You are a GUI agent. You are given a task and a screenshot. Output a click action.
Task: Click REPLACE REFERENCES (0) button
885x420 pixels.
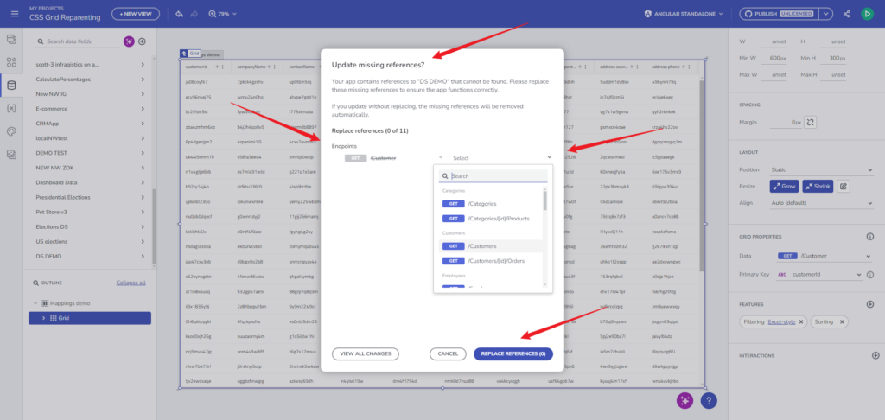point(513,353)
